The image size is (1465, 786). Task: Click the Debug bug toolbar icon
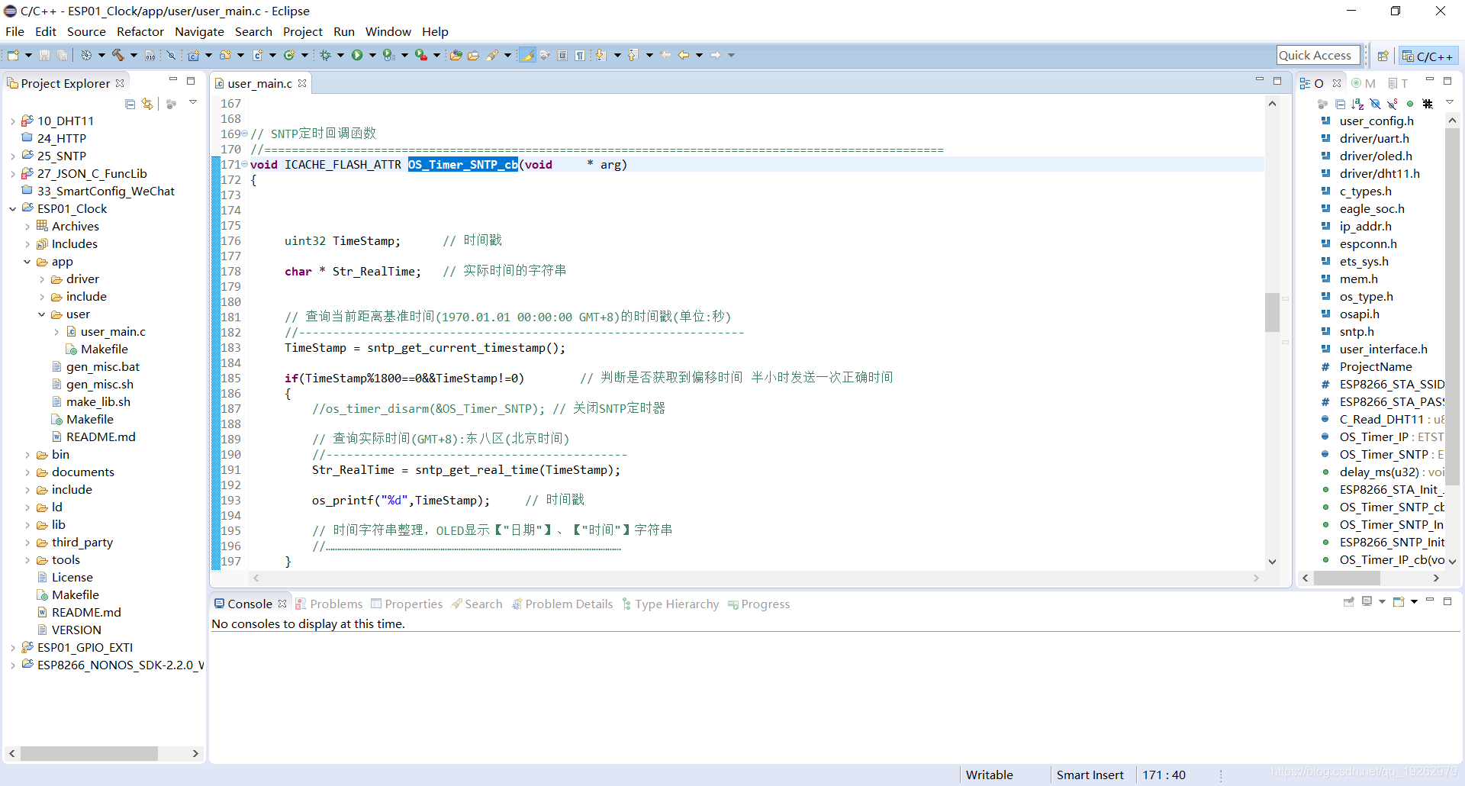pos(325,55)
